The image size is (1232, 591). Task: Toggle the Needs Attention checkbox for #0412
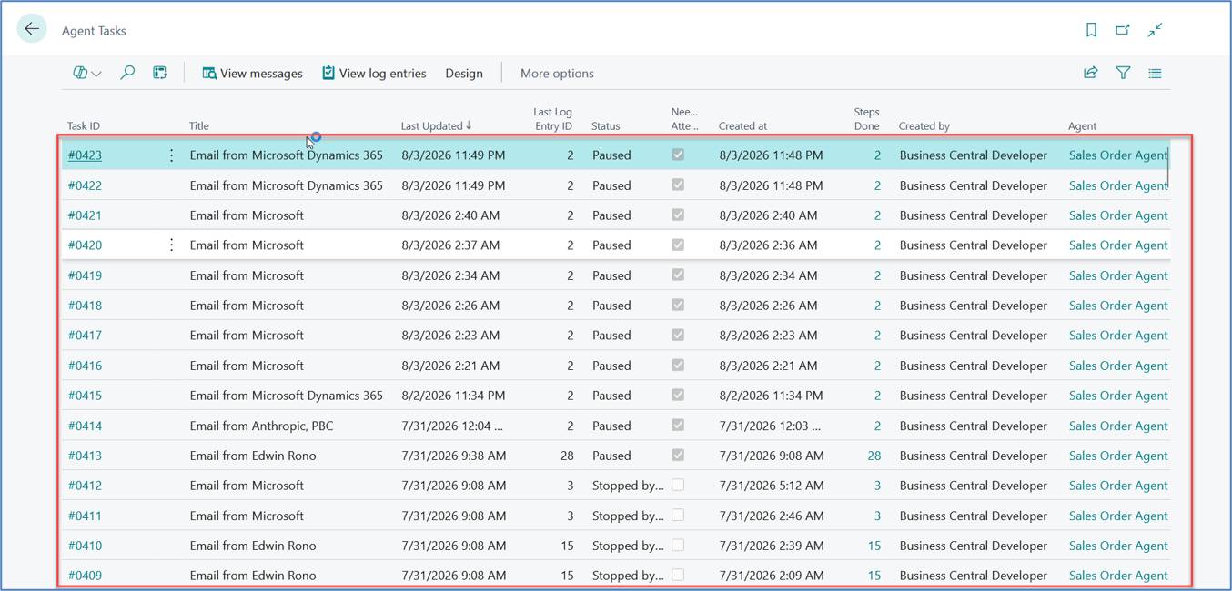tap(678, 485)
